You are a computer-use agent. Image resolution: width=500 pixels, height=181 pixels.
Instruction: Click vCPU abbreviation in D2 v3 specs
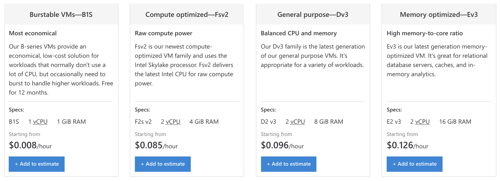click(298, 122)
